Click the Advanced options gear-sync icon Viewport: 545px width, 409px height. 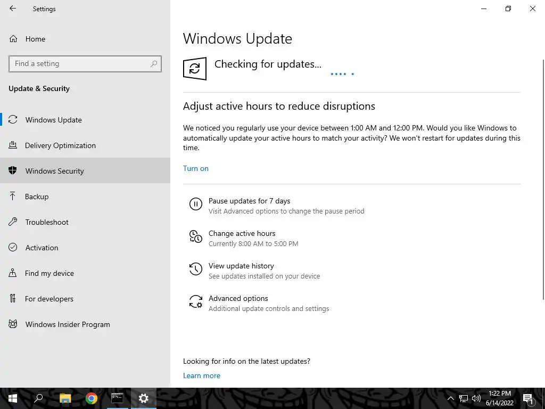click(x=196, y=301)
